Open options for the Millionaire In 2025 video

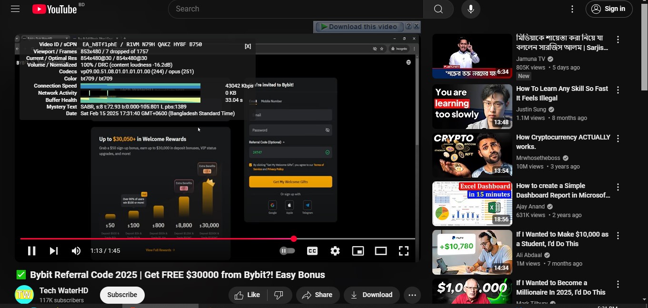pyautogui.click(x=618, y=284)
